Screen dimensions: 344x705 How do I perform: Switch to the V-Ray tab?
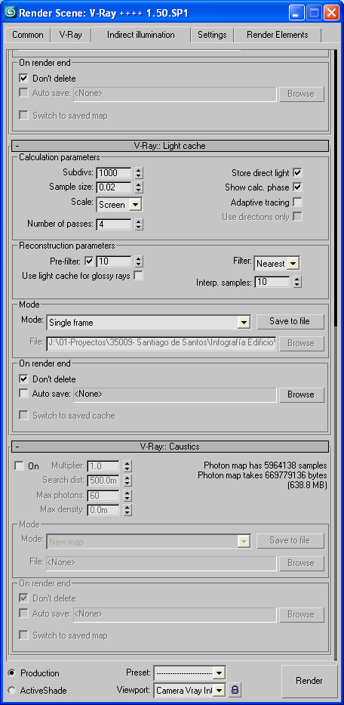[70, 35]
